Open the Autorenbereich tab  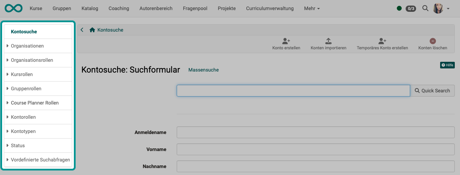click(156, 8)
